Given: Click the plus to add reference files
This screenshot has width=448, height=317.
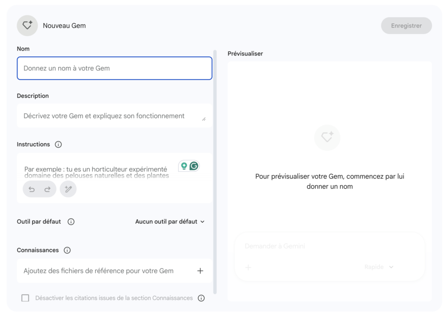Looking at the screenshot, I should tap(200, 271).
